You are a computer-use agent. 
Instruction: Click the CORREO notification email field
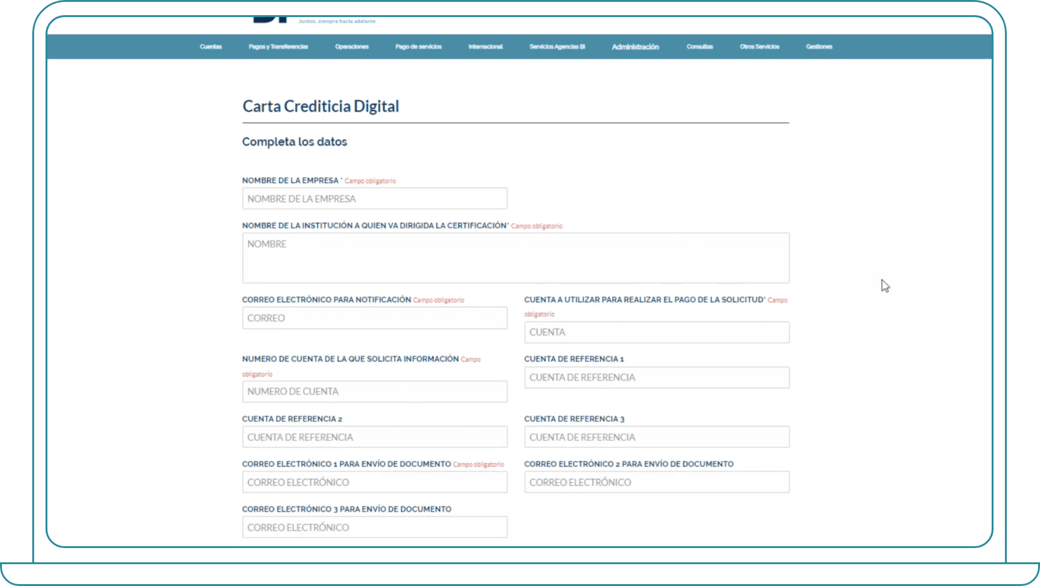[x=374, y=318]
